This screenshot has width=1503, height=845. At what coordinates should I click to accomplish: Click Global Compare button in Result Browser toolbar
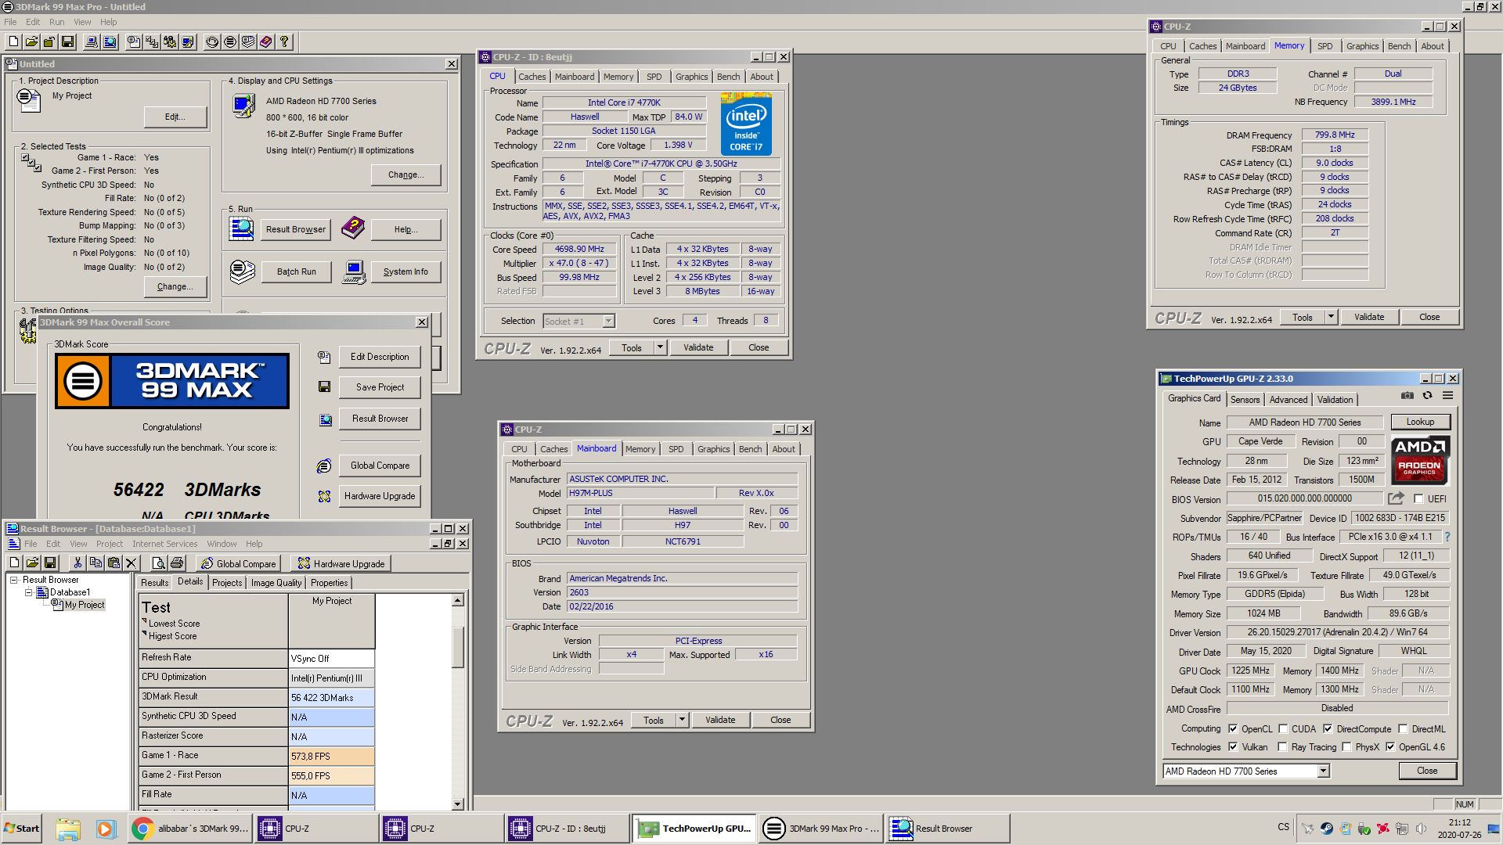(x=239, y=563)
